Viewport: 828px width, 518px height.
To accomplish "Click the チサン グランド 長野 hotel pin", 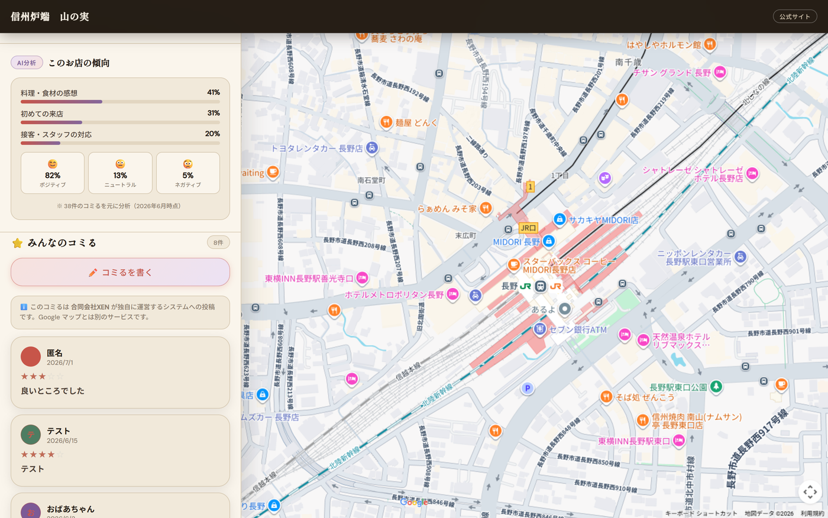I will [x=720, y=72].
